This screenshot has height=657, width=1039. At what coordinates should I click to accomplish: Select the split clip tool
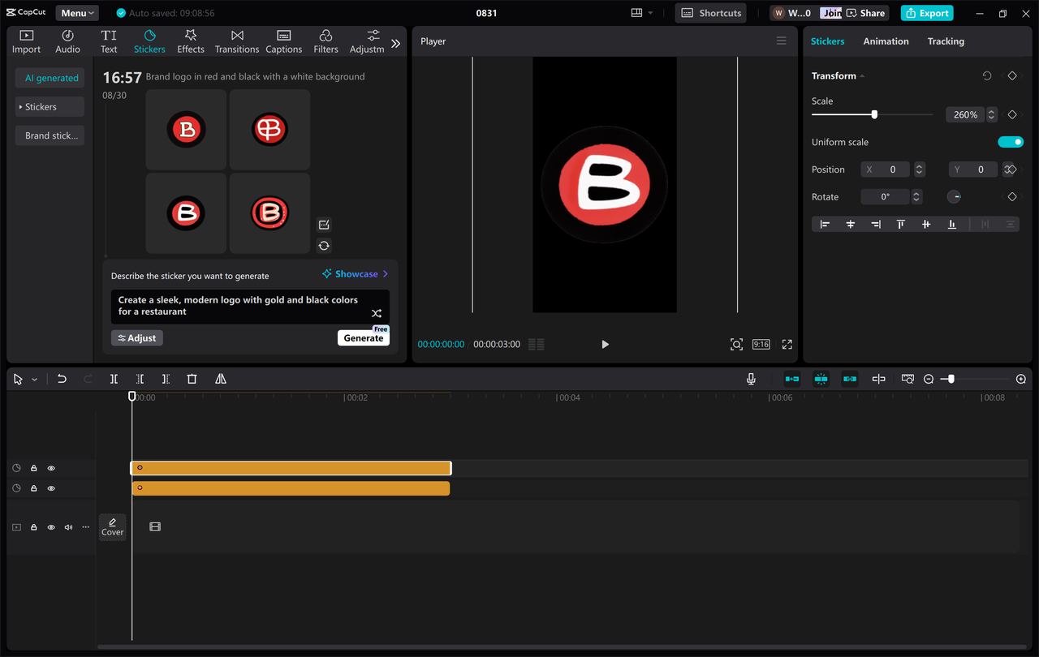click(x=114, y=378)
